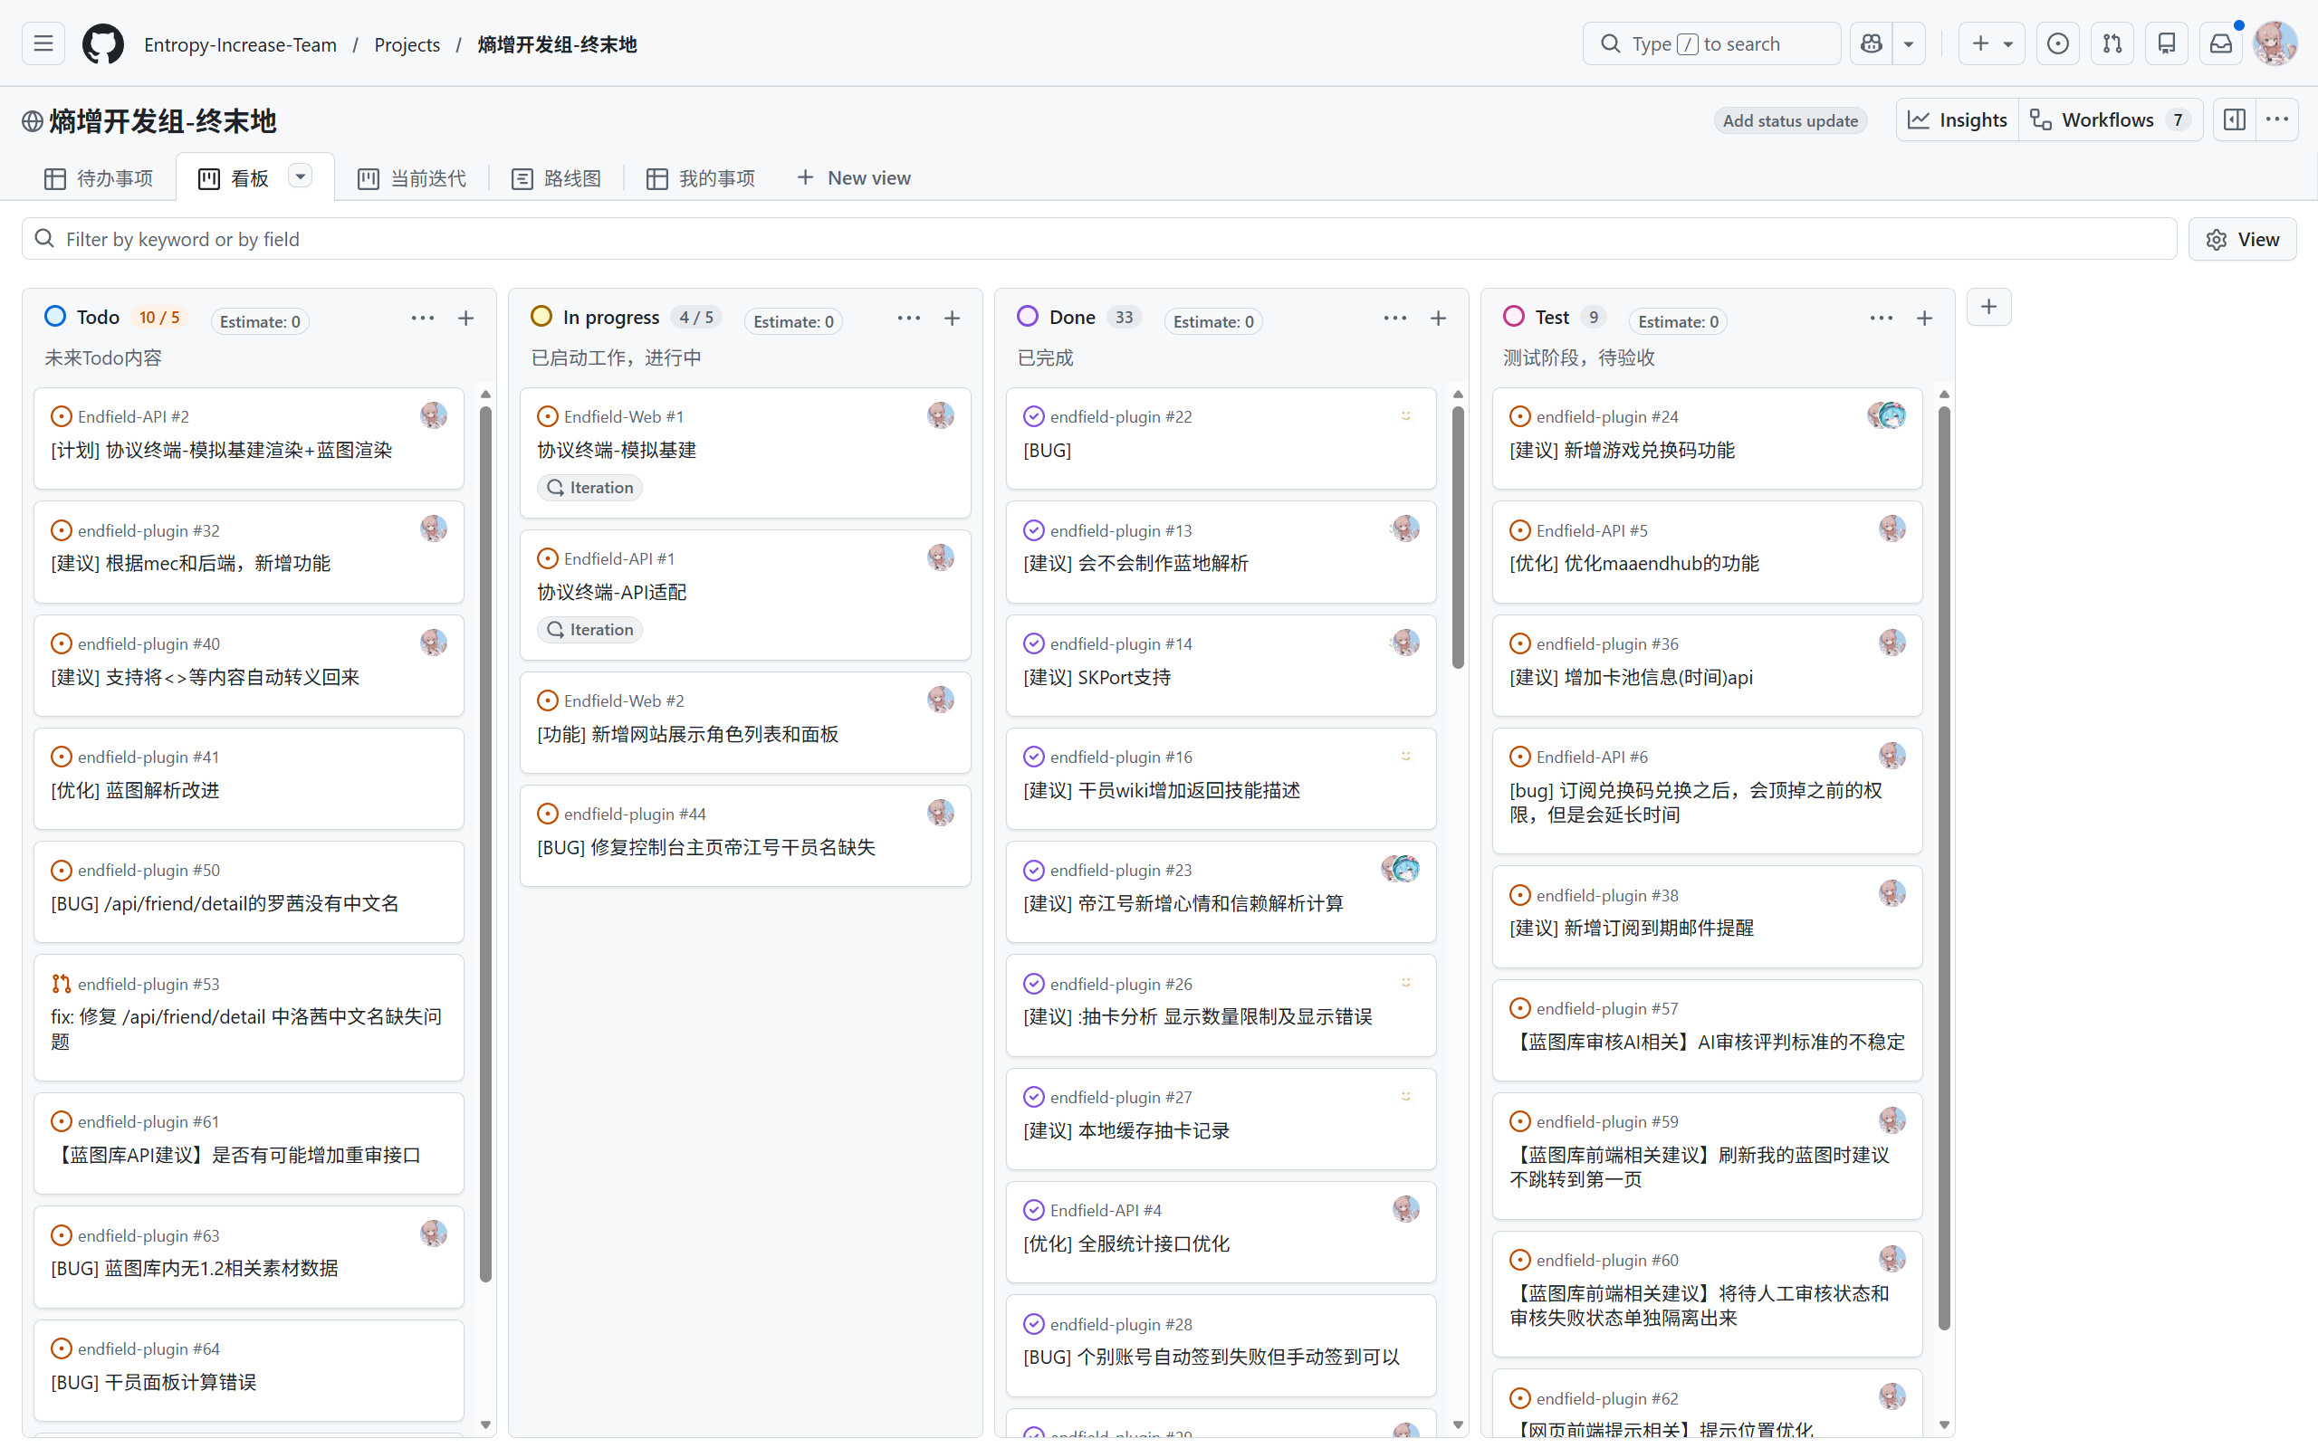The image size is (2318, 1448).
Task: Click Iteration label on 协议终端-API适配 card
Action: [590, 630]
